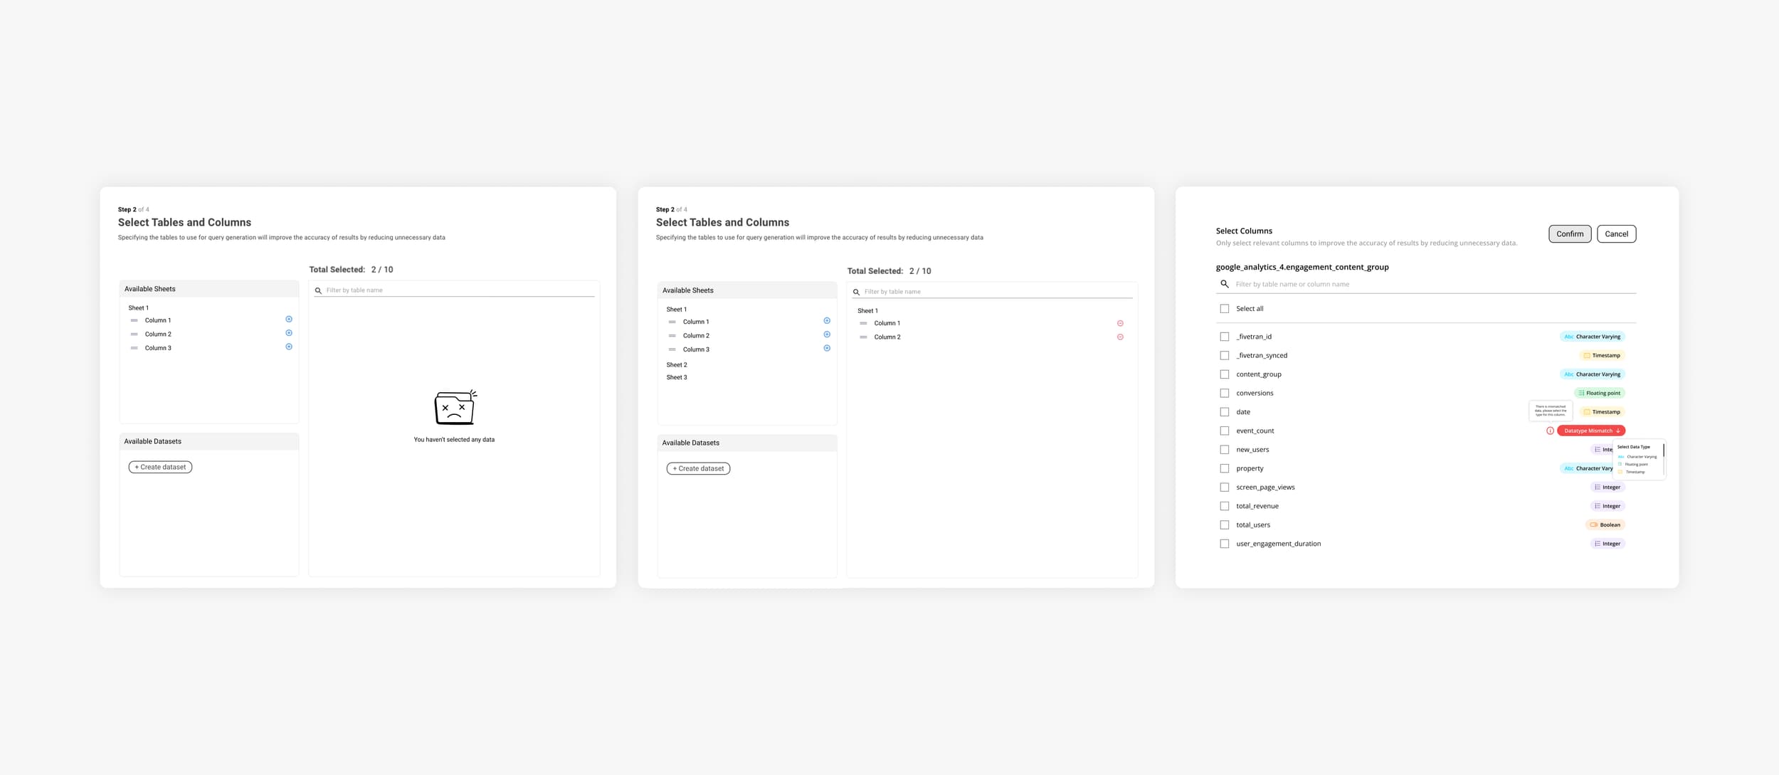
Task: Click the Confirm button
Action: (x=1569, y=233)
